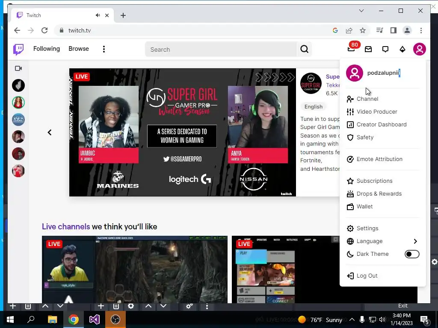Toggle the Dark Theme switch
The image size is (438, 328).
click(412, 254)
